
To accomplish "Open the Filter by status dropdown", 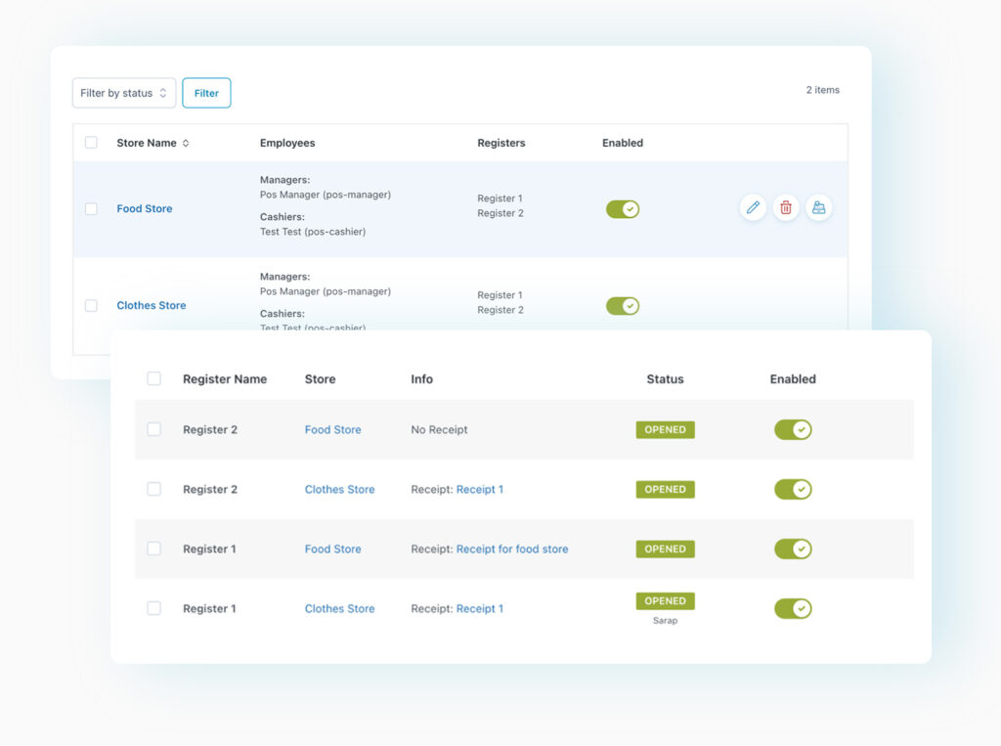I will [124, 93].
